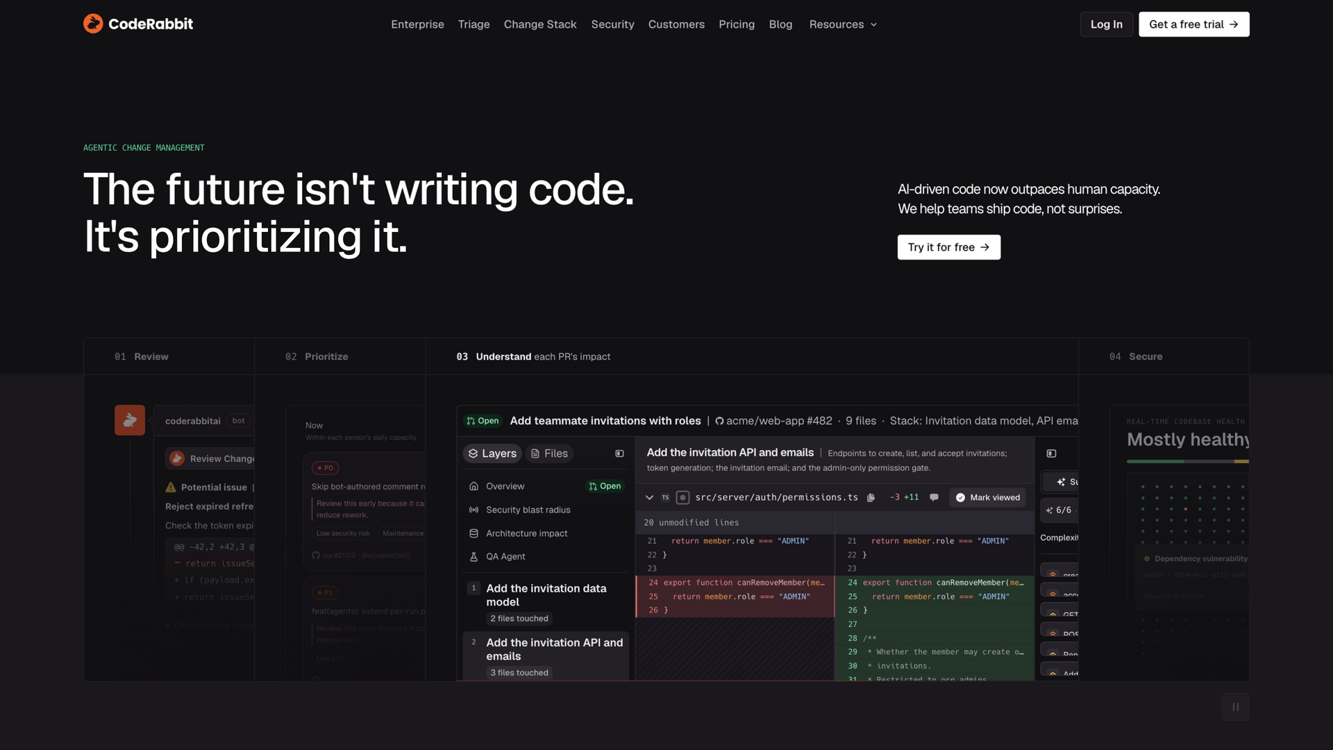Screen dimensions: 1333x750
Task: Click the comment icon on permissions.ts
Action: click(x=934, y=497)
